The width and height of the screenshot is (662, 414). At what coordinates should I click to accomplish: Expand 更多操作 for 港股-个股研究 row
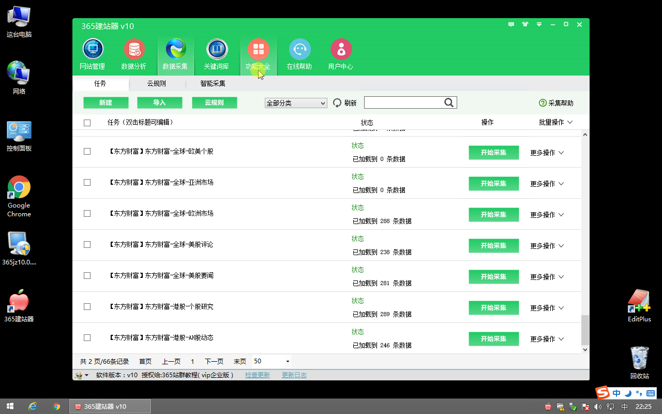547,308
